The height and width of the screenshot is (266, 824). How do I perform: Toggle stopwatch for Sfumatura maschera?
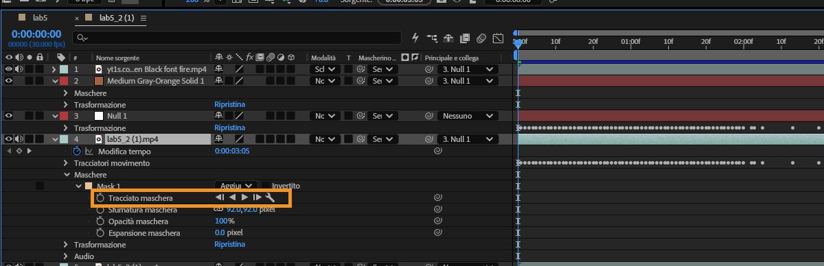pos(100,210)
